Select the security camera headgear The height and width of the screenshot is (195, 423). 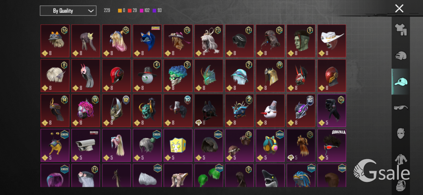[x=86, y=146]
